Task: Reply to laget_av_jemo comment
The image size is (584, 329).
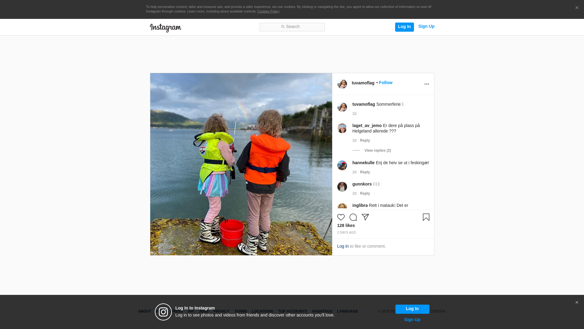Action: point(365,140)
